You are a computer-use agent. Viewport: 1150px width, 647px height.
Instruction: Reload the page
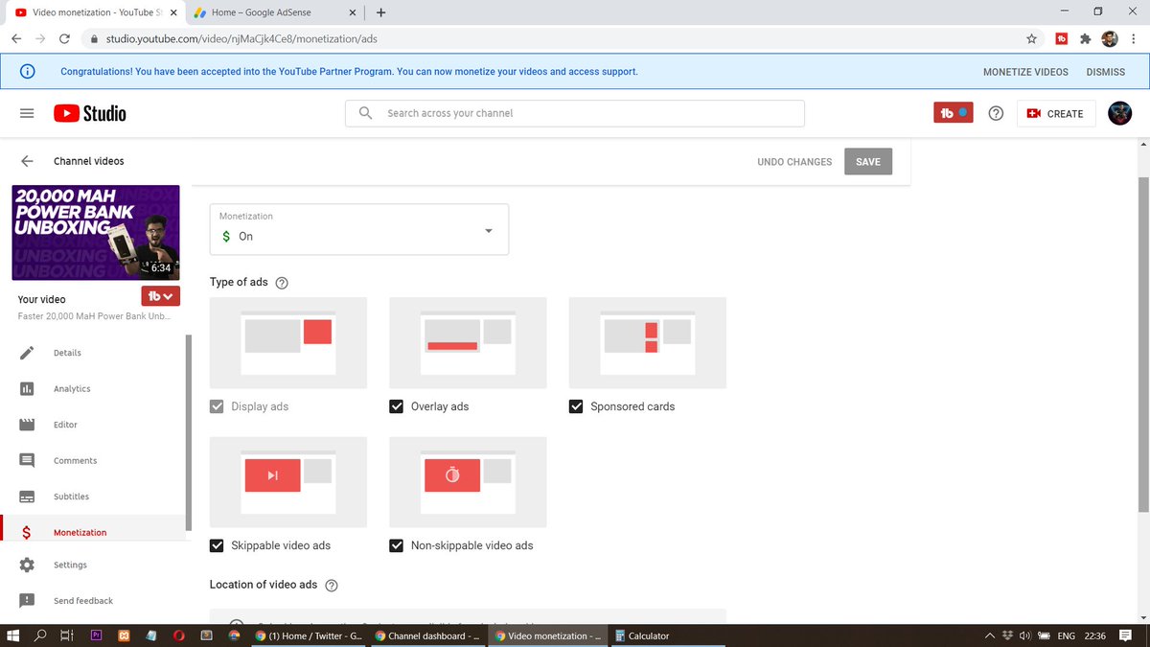[x=64, y=39]
